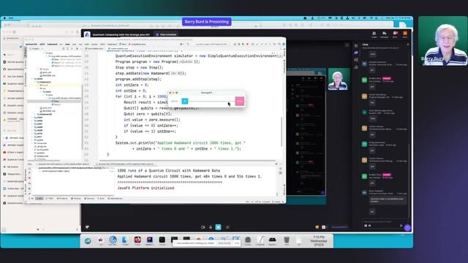Open the emoji reactions button in the meeting bar
This screenshot has height=263, width=468.
click(317, 227)
